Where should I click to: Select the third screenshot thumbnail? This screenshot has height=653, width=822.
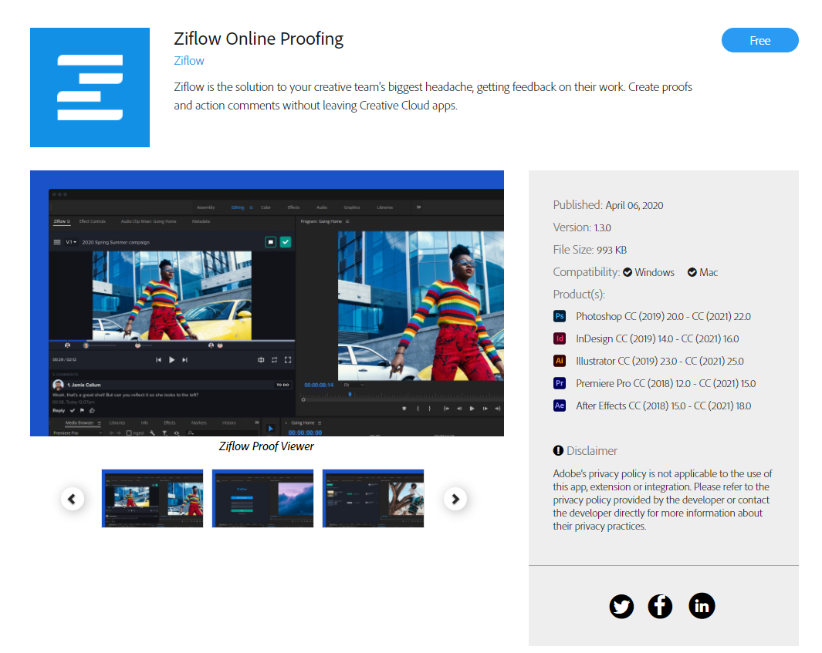coord(373,498)
